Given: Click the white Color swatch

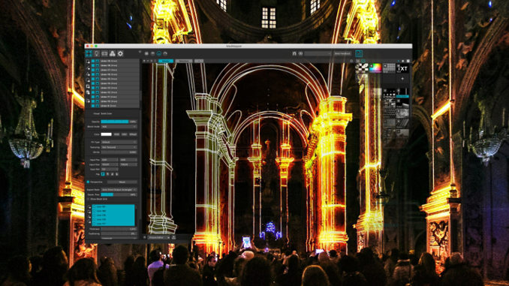Looking at the screenshot, I should pyautogui.click(x=106, y=134).
